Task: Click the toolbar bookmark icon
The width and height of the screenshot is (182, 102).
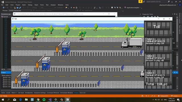Action: coord(112,8)
